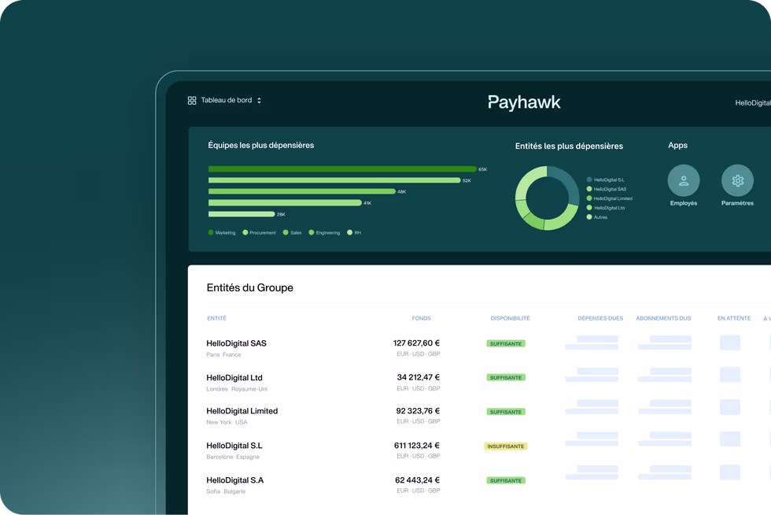Image resolution: width=771 pixels, height=515 pixels.
Task: Select the 48K spending bar
Action: pyautogui.click(x=302, y=191)
